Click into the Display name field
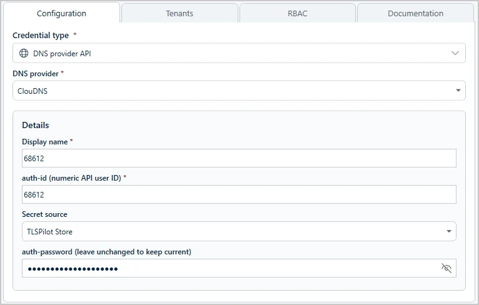The width and height of the screenshot is (479, 305). [x=239, y=158]
